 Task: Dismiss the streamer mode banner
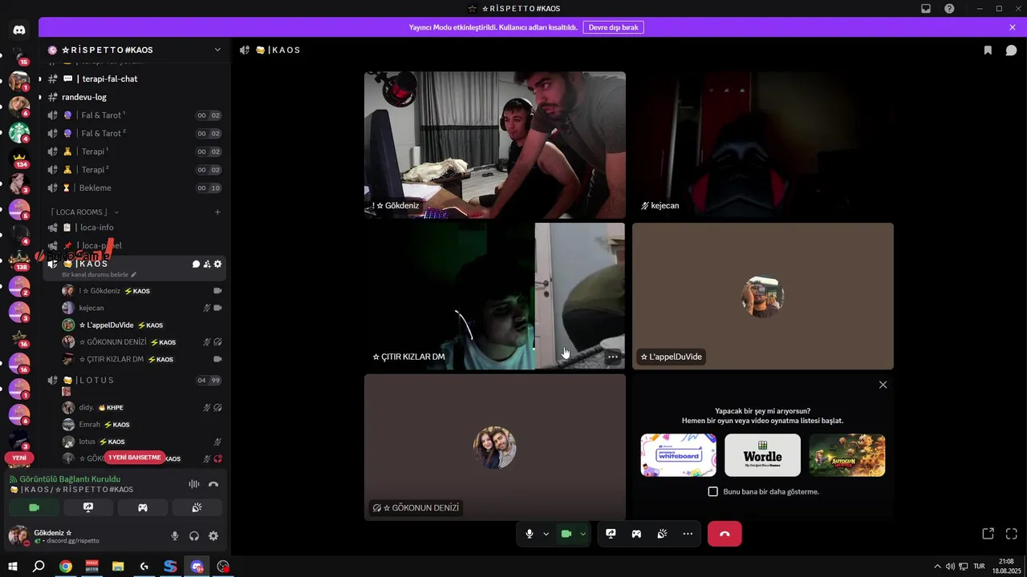(x=1013, y=27)
